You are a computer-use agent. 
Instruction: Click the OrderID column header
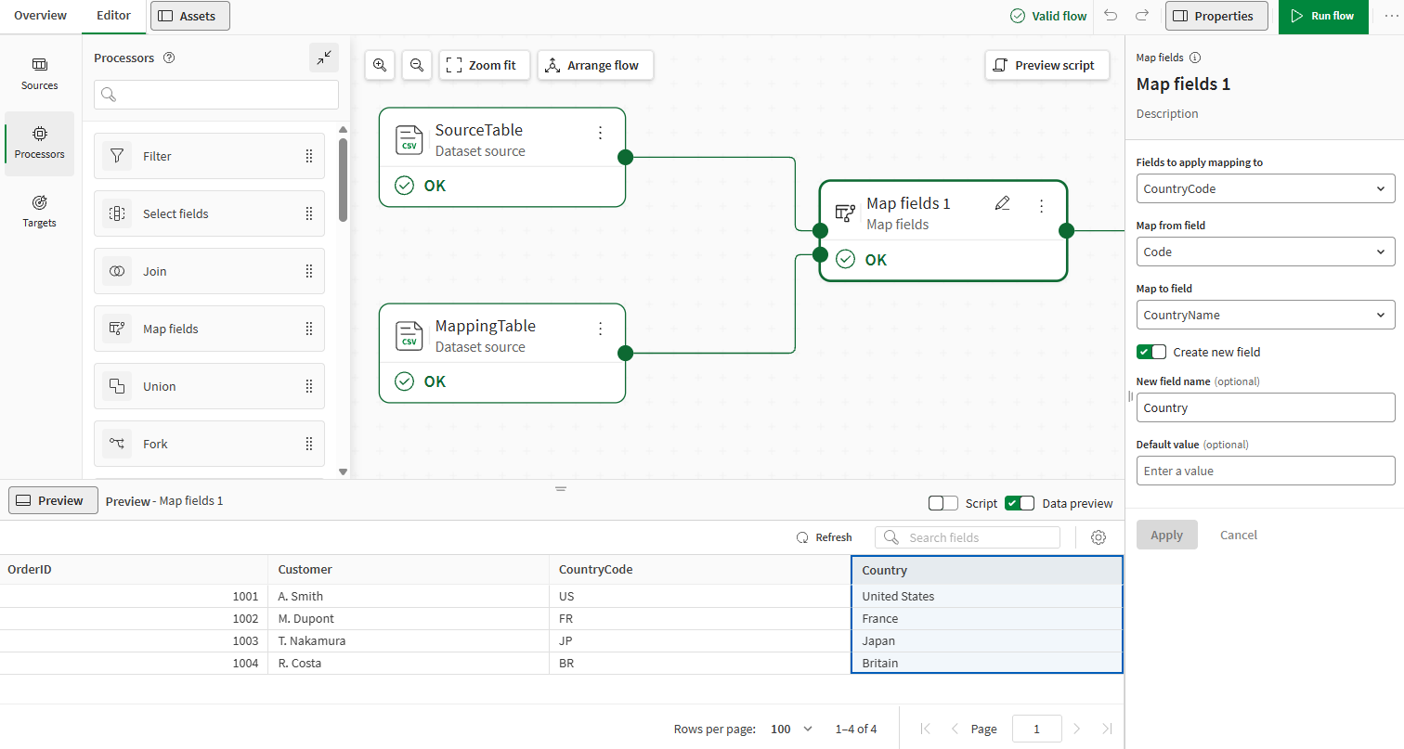134,570
